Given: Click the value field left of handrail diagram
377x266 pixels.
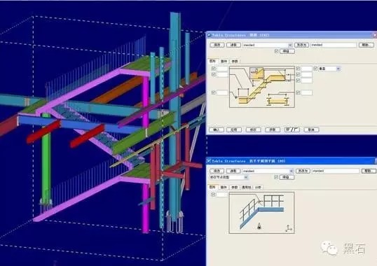Looking at the screenshot, I should pyautogui.click(x=221, y=195).
